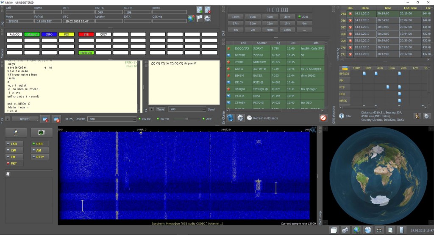Click the blue INFO macro button
This screenshot has height=235, width=434.
[49, 34]
